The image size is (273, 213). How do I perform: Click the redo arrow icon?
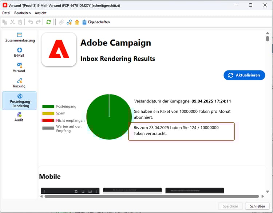coord(38,22)
